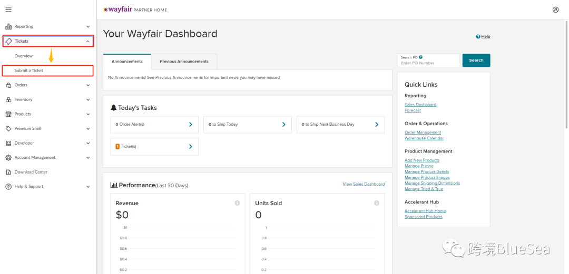Viewport: 569px width, 274px height.
Task: Click the page vertical scrollbar
Action: pyautogui.click(x=566, y=74)
